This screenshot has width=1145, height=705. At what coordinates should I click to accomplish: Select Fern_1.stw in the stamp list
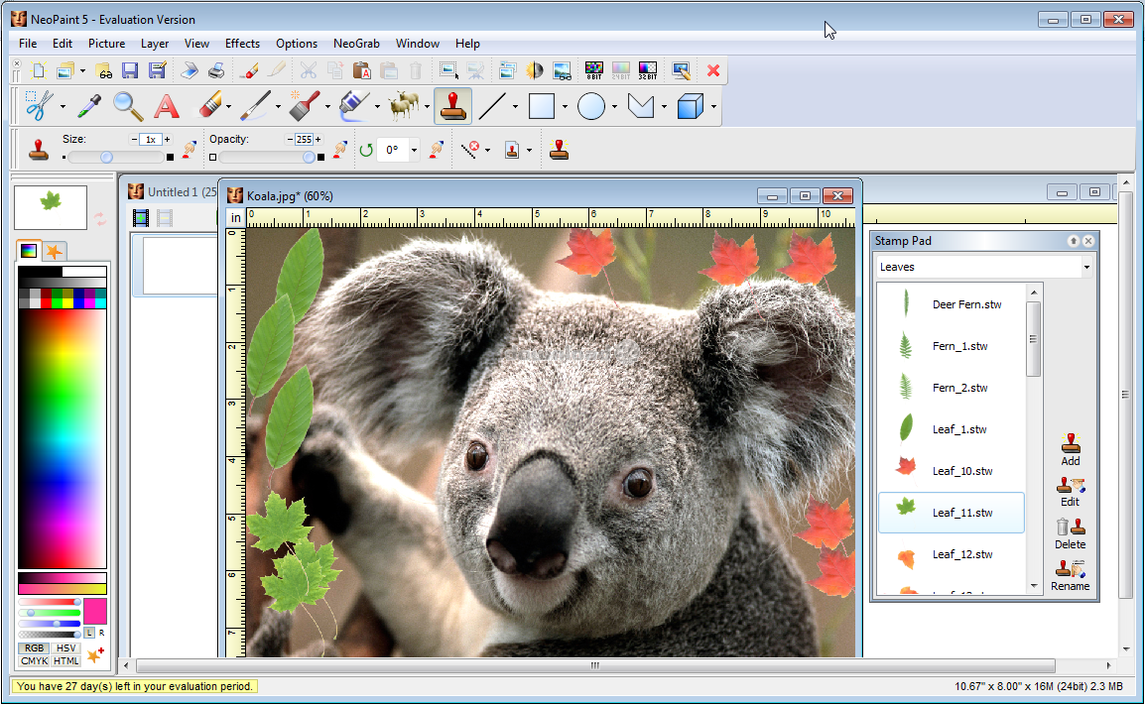(x=952, y=346)
